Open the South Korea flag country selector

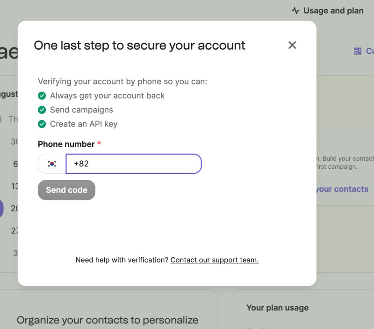[52, 164]
